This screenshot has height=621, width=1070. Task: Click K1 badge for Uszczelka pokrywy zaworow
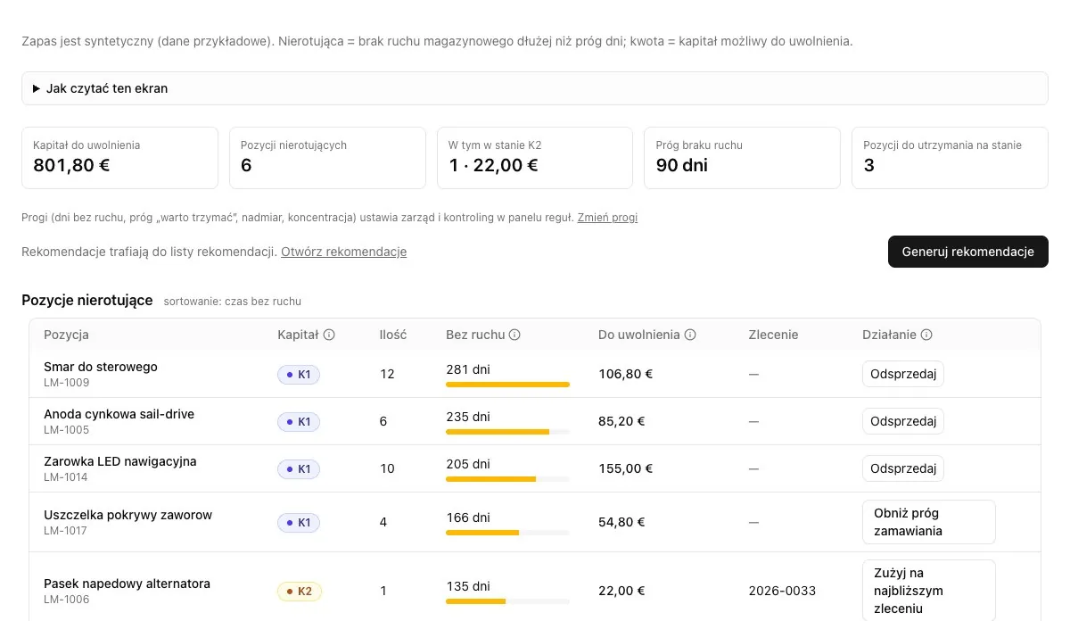point(299,522)
